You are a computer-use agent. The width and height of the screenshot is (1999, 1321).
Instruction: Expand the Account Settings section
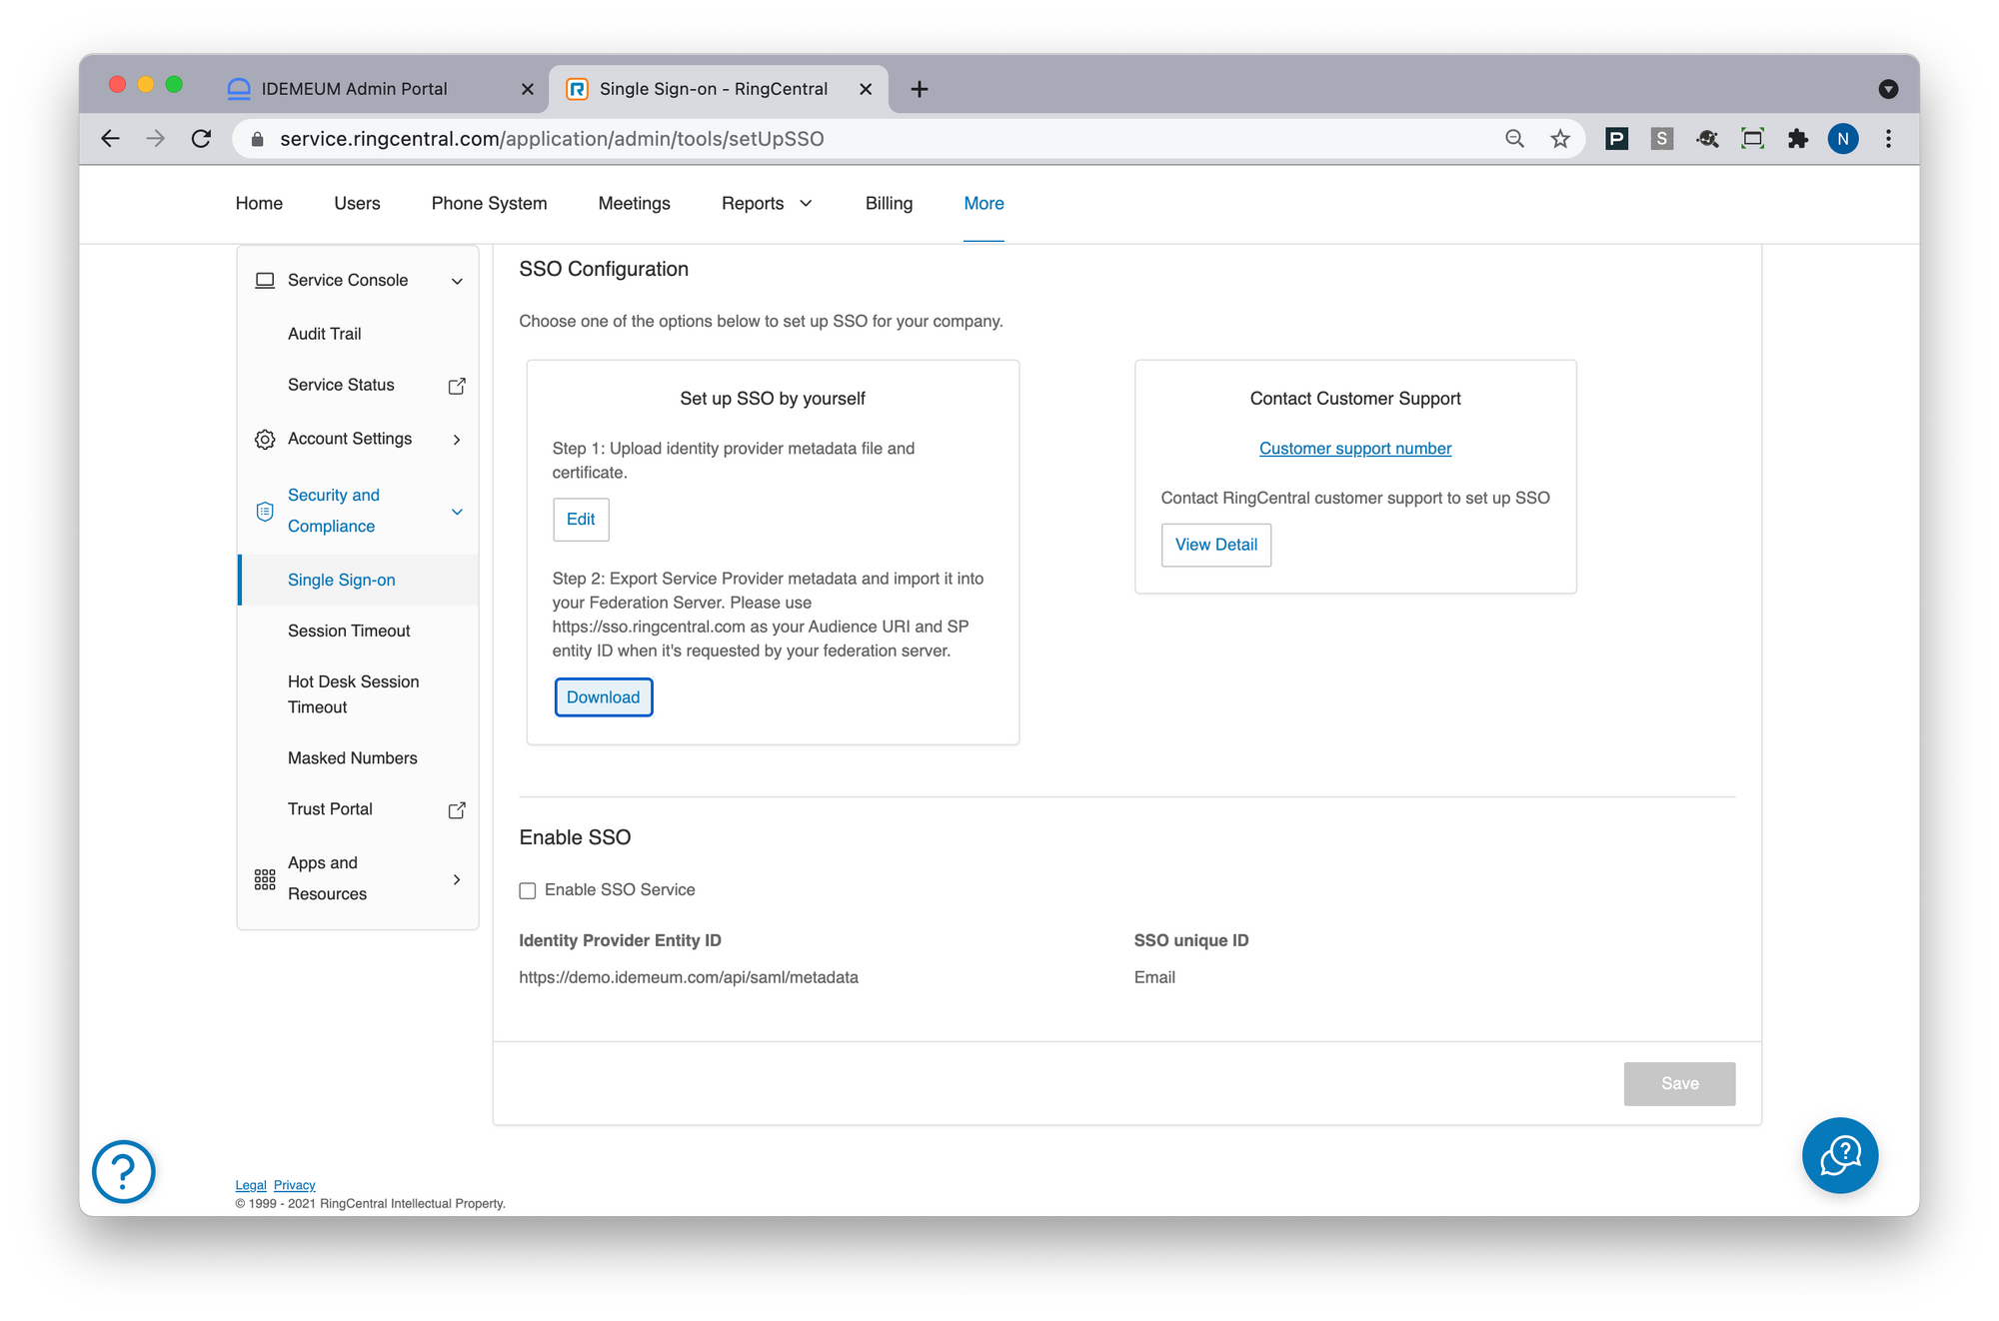(x=457, y=440)
